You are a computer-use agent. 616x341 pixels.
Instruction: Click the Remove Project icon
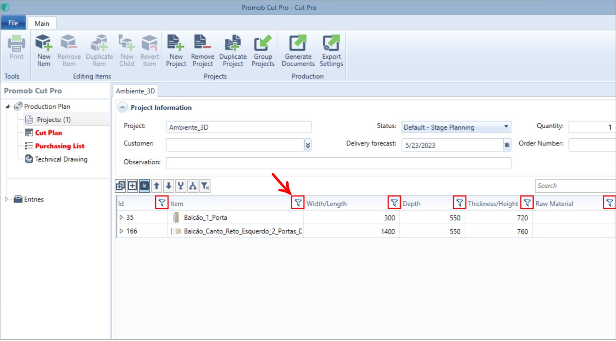pyautogui.click(x=203, y=51)
